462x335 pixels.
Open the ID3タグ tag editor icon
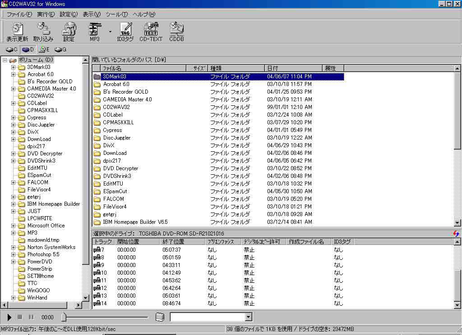(125, 32)
